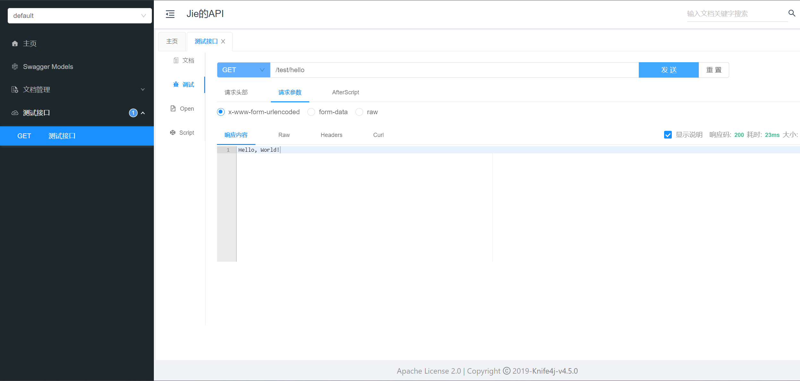
Task: Click the bug icon for 调试
Action: point(176,85)
